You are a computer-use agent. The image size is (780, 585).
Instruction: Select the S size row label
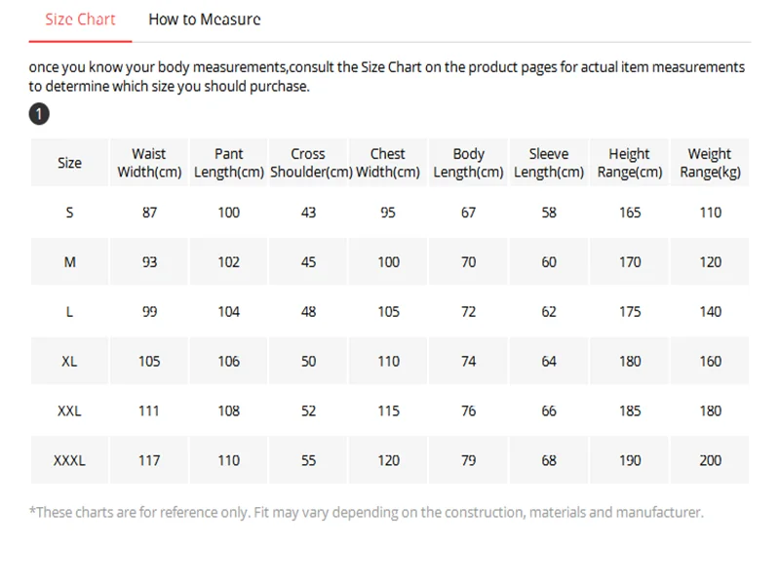click(69, 213)
